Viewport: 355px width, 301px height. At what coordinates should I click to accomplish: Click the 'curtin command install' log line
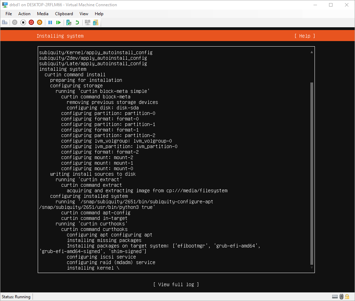(x=75, y=75)
